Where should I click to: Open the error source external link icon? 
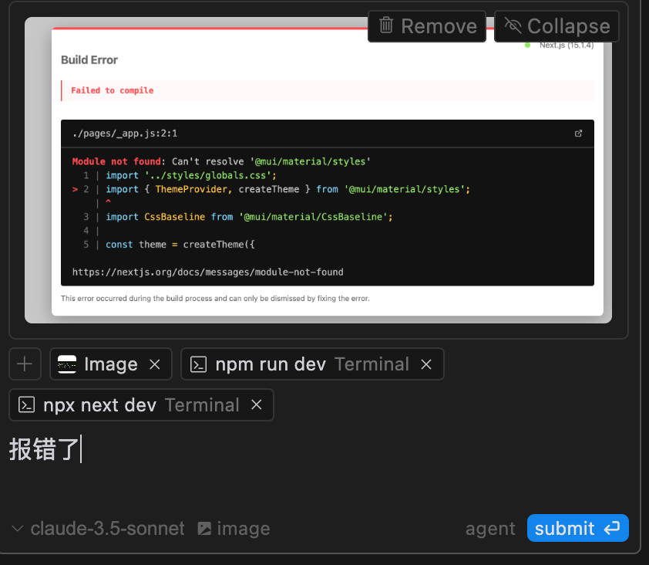(x=578, y=134)
